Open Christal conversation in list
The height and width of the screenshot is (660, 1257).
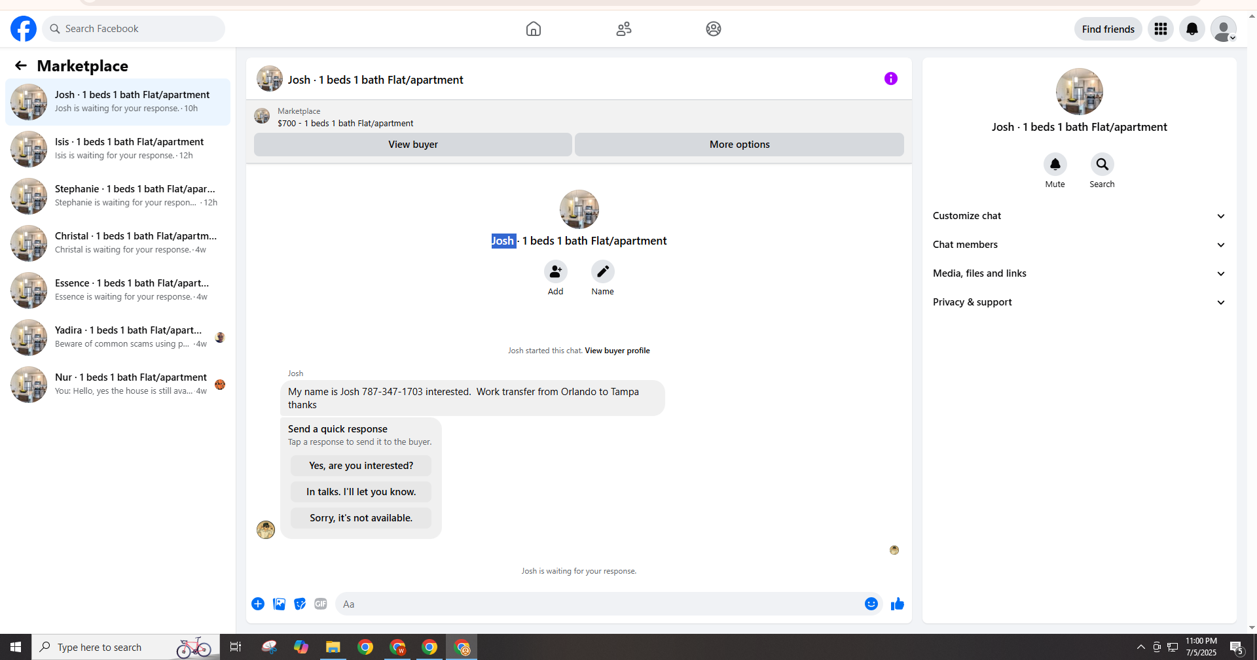click(118, 243)
